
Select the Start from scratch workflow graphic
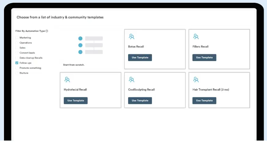tap(90, 45)
